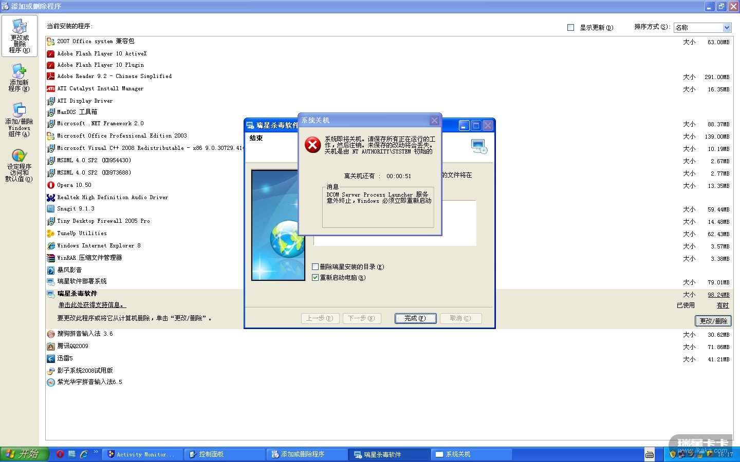Check 删除瑞星安装的目录 option
Image resolution: width=740 pixels, height=462 pixels.
coord(316,267)
